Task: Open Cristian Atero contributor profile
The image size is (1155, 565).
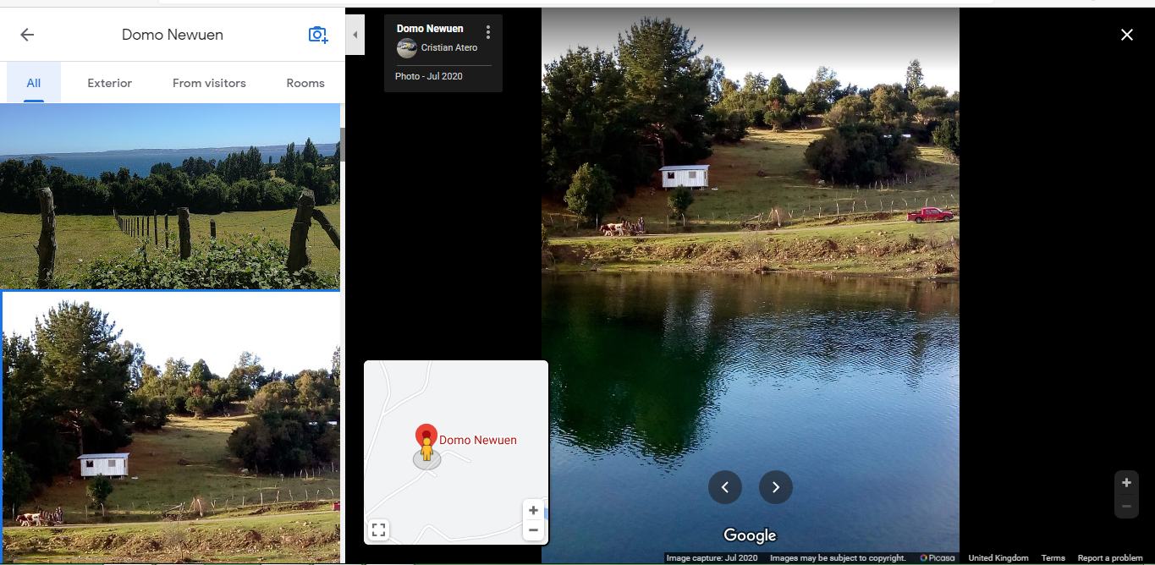Action: (448, 48)
